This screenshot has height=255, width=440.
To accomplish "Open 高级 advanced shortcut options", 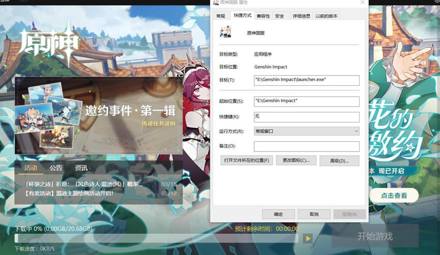I will (339, 161).
